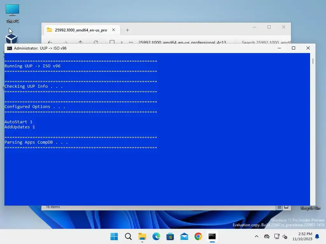Go up one folder in File Explorer
The height and width of the screenshot is (244, 326).
point(81,42)
